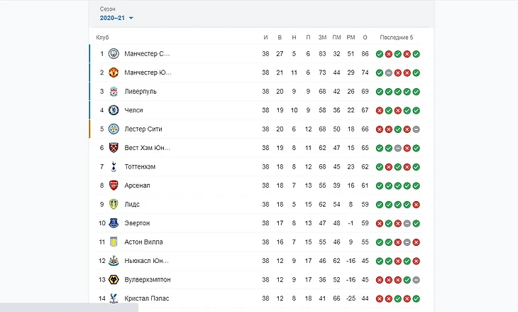Click the Кристал Пэлас team name
This screenshot has height=312, width=518.
(146, 298)
